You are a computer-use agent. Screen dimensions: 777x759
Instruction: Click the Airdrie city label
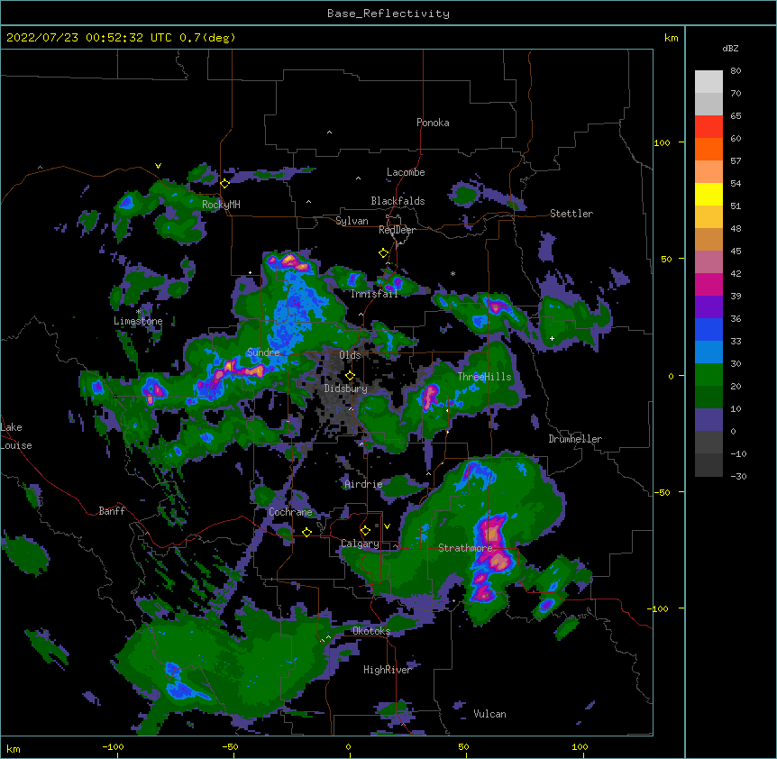(x=363, y=484)
